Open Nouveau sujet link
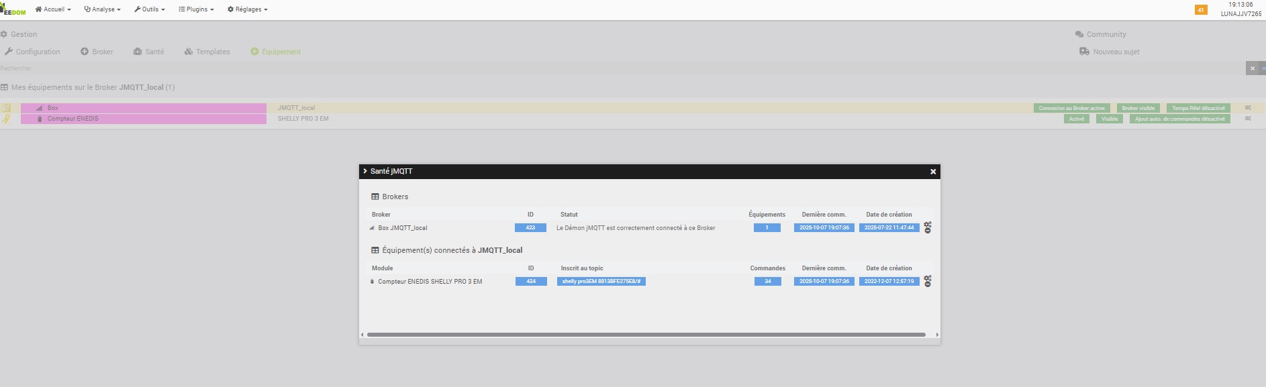This screenshot has width=1266, height=387. coord(1116,52)
